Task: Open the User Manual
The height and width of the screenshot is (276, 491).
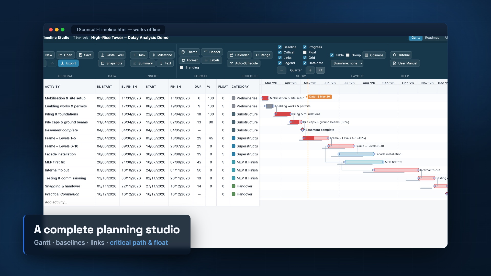Action: click(405, 63)
